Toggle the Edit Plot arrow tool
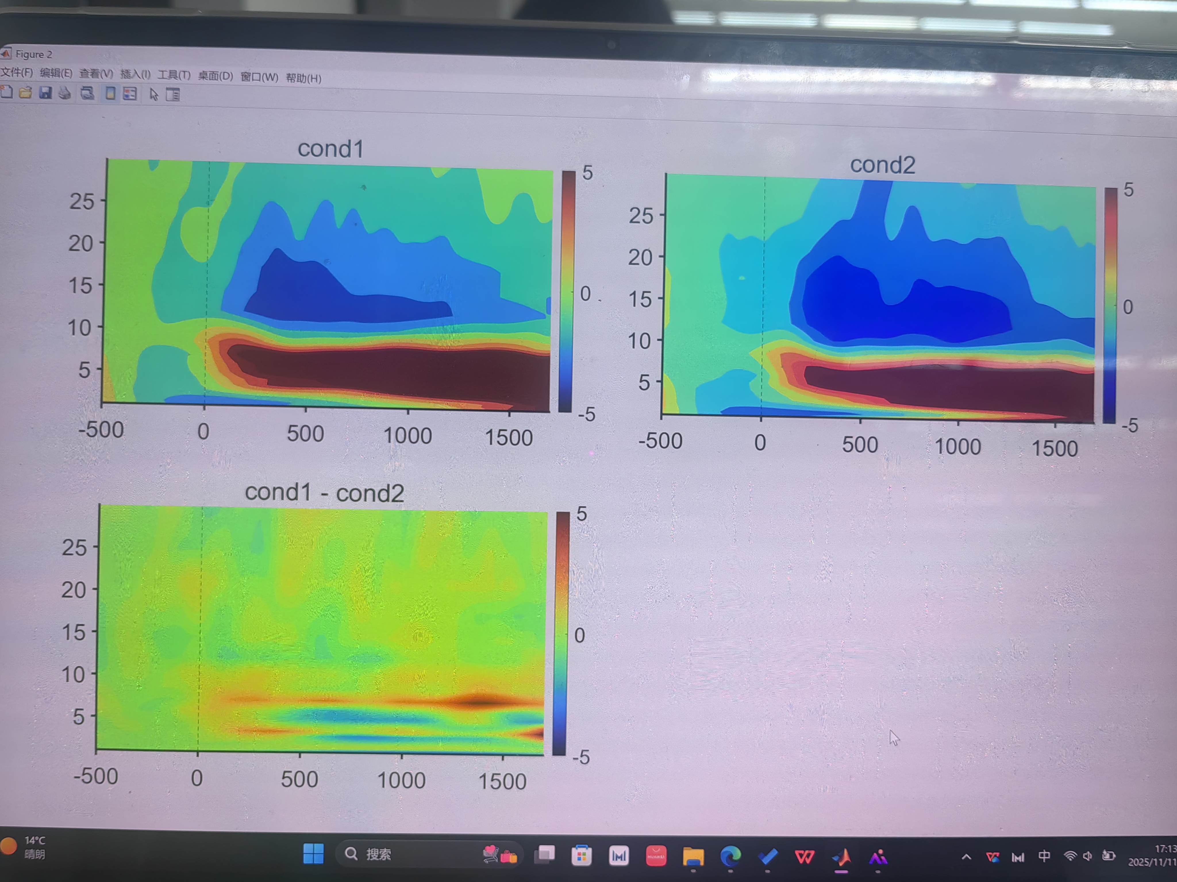Viewport: 1177px width, 882px height. (154, 95)
